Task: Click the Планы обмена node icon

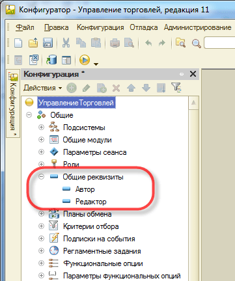Action: click(x=54, y=213)
